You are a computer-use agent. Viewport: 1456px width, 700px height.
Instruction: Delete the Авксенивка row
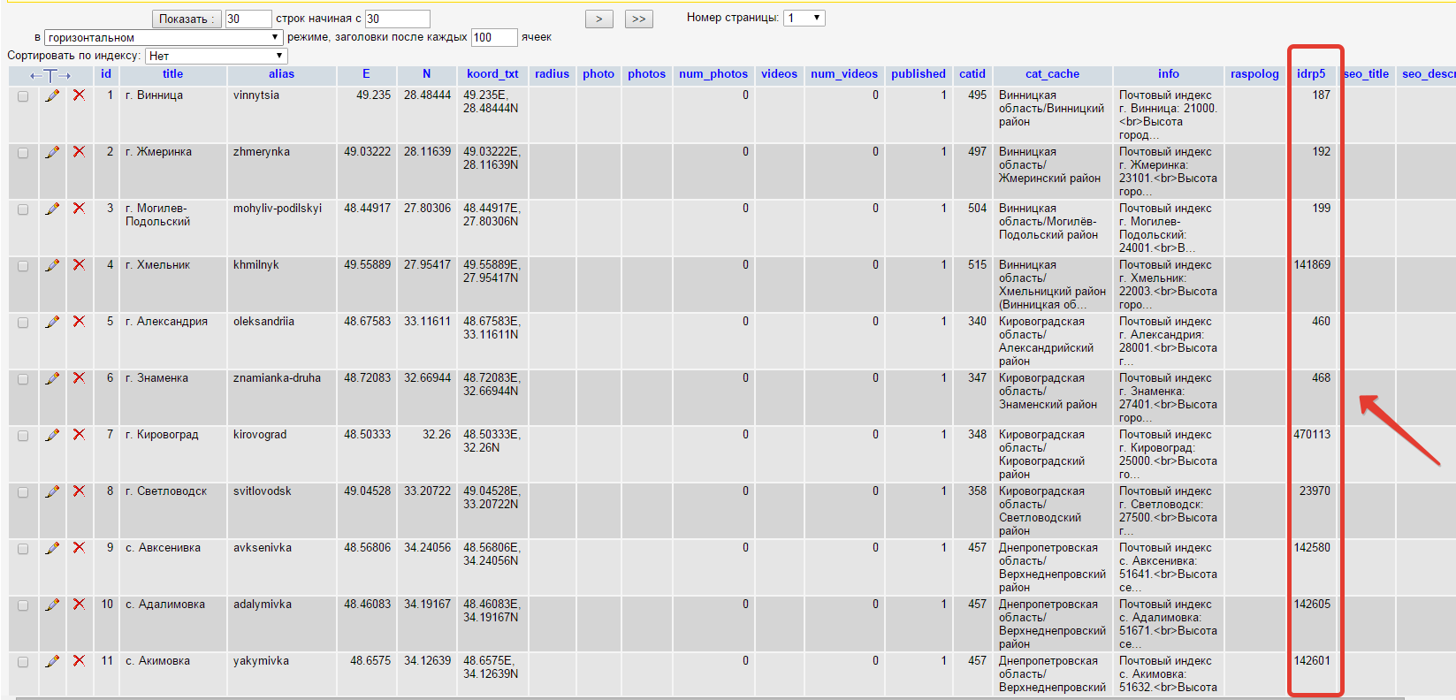(79, 548)
